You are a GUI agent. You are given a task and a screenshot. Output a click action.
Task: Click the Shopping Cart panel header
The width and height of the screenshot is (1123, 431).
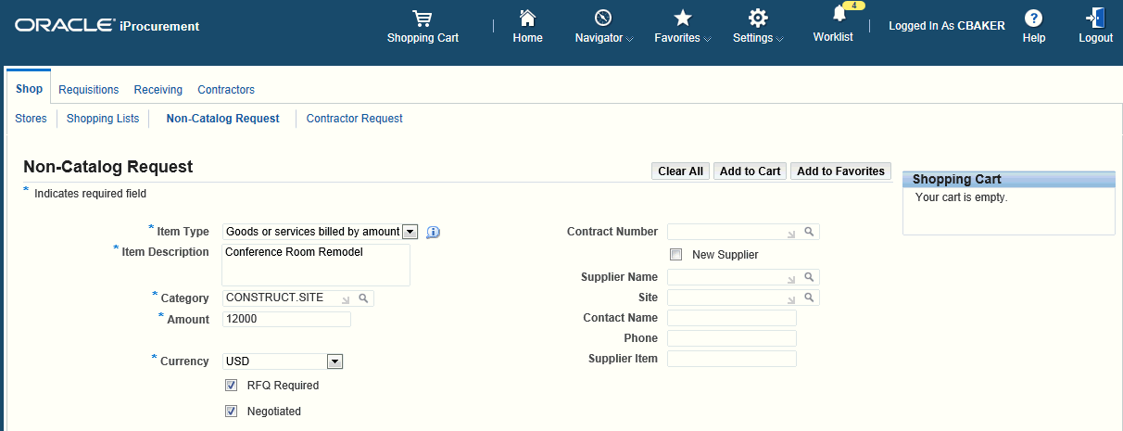[x=1009, y=180]
